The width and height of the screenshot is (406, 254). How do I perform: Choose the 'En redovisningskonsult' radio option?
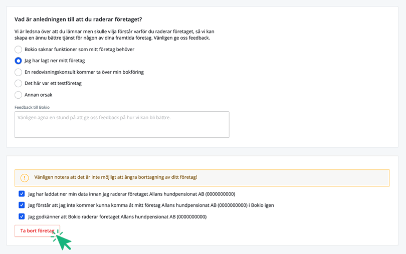pyautogui.click(x=18, y=72)
